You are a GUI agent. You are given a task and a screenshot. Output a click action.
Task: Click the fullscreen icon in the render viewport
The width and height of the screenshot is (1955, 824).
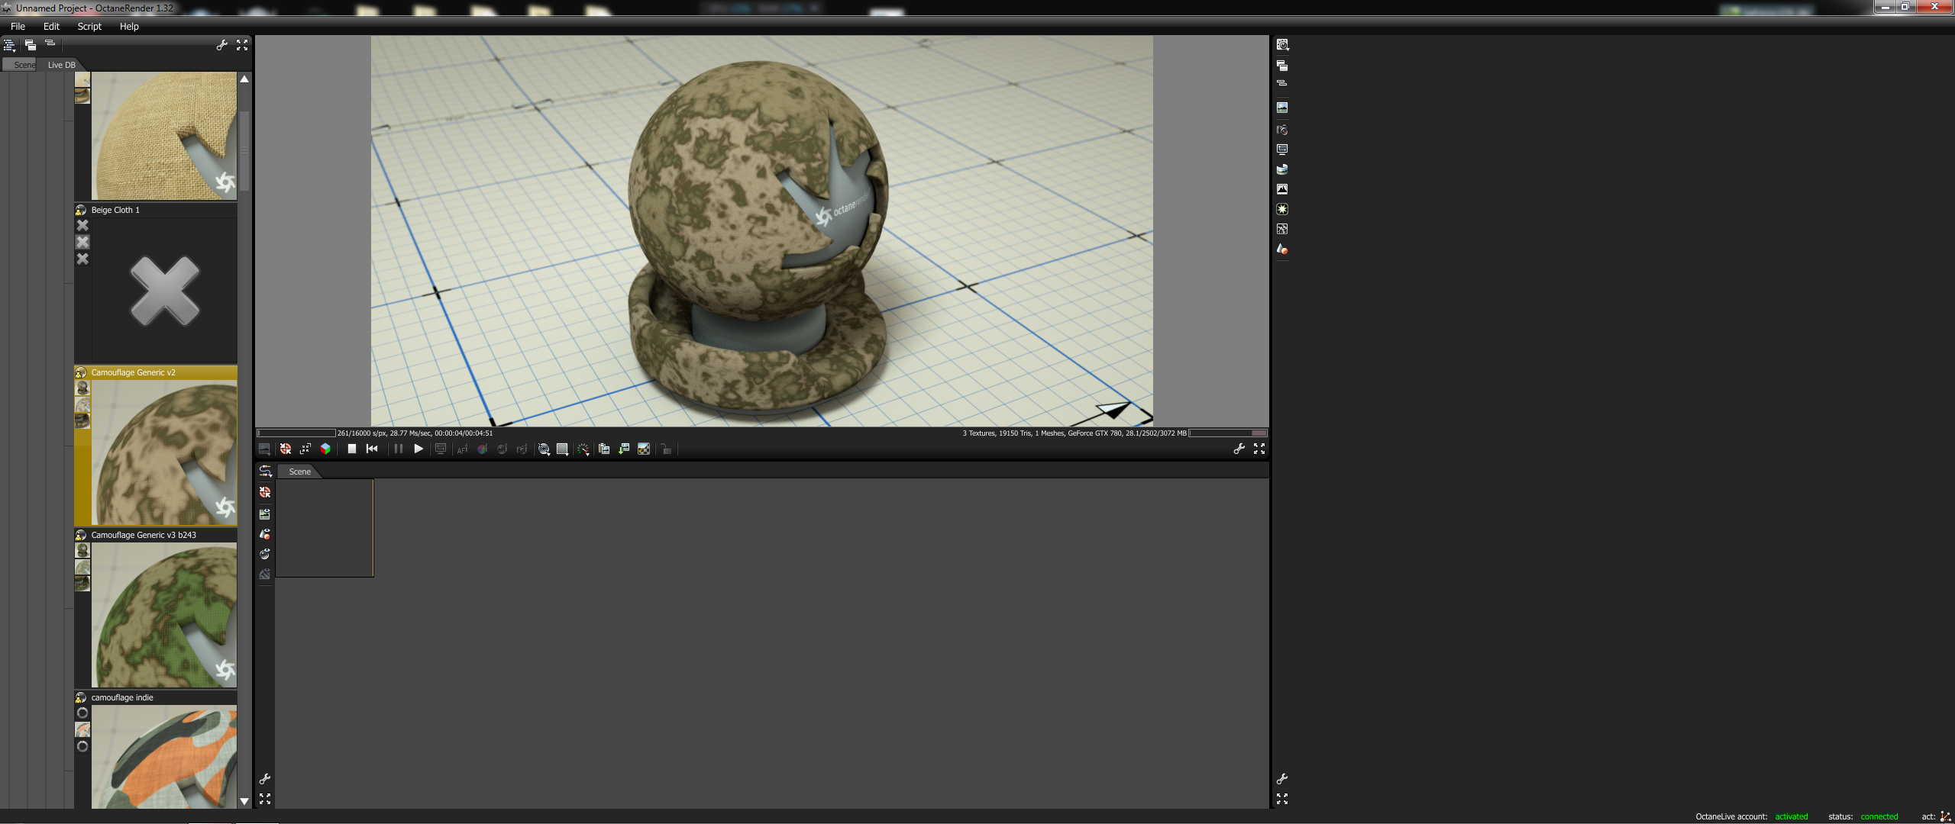pyautogui.click(x=1259, y=449)
